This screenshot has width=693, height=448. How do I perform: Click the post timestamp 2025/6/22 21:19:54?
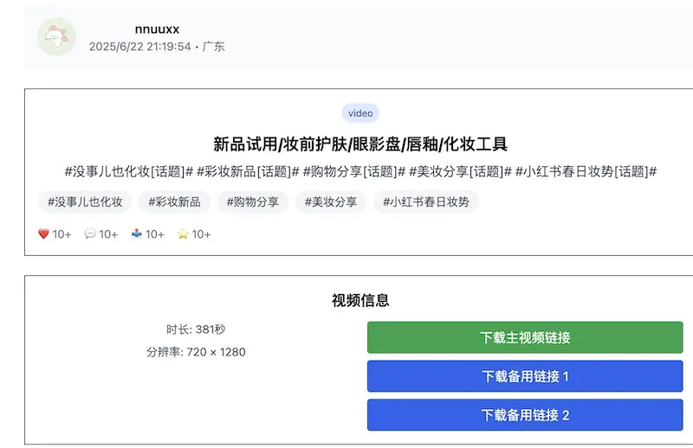[140, 47]
